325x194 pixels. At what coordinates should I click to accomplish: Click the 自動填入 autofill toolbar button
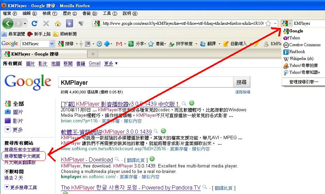(x=235, y=44)
